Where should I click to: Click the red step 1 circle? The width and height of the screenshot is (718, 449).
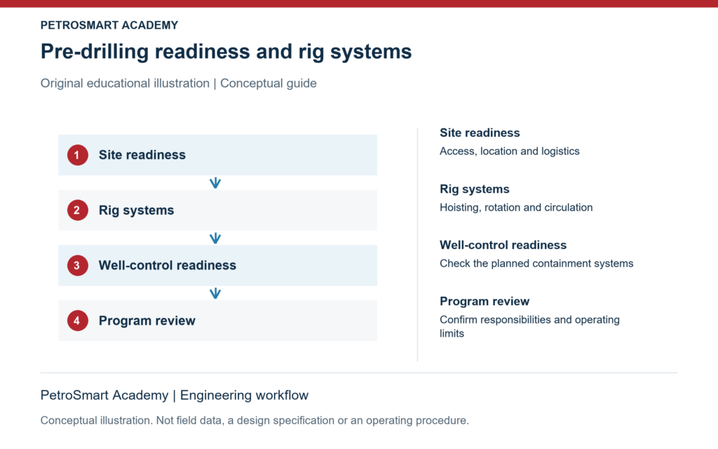pyautogui.click(x=77, y=155)
